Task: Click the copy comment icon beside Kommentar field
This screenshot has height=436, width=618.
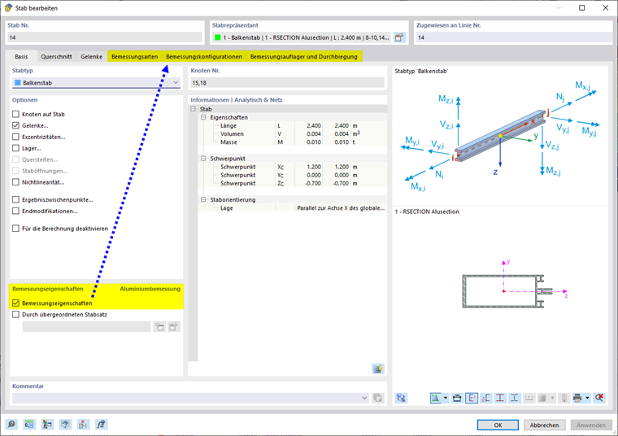Action: (x=377, y=398)
